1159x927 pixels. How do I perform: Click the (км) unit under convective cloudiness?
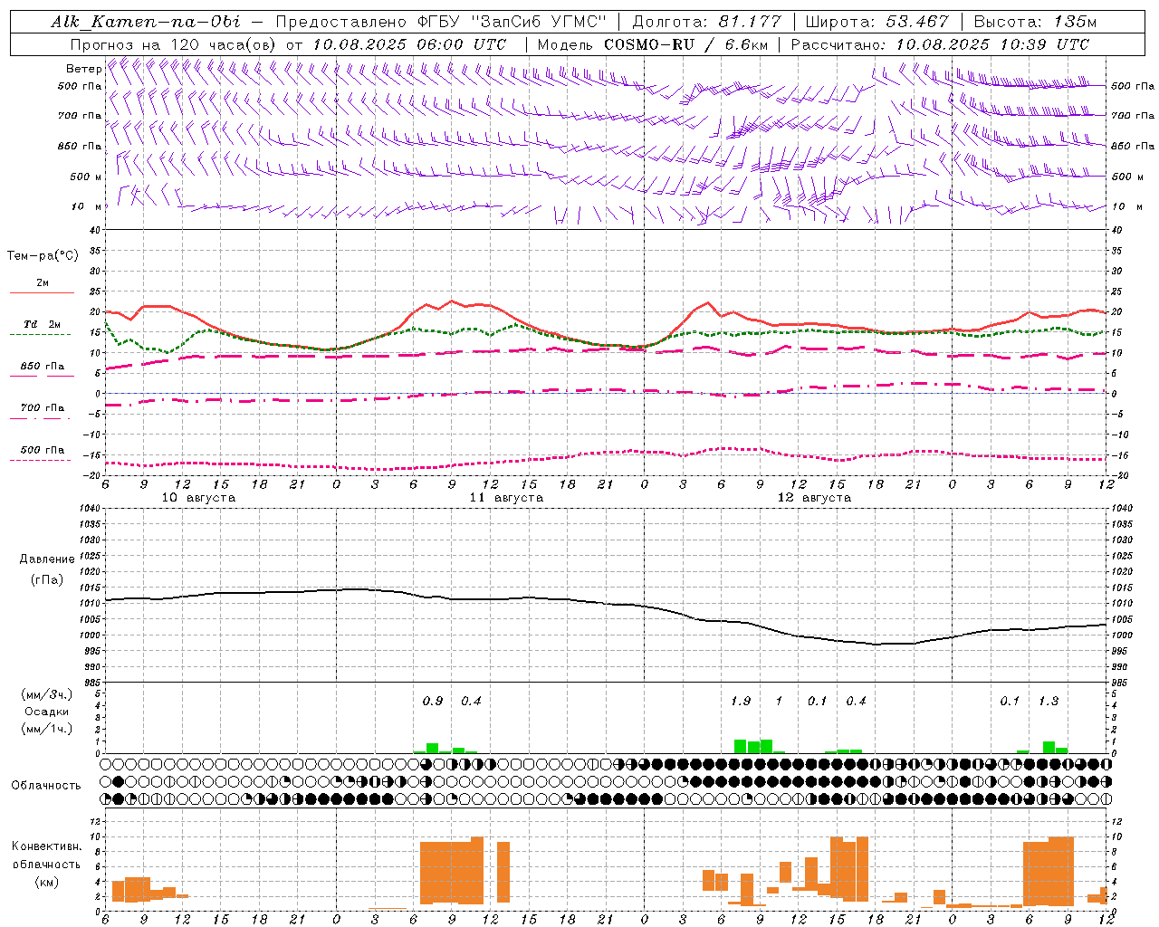click(46, 882)
